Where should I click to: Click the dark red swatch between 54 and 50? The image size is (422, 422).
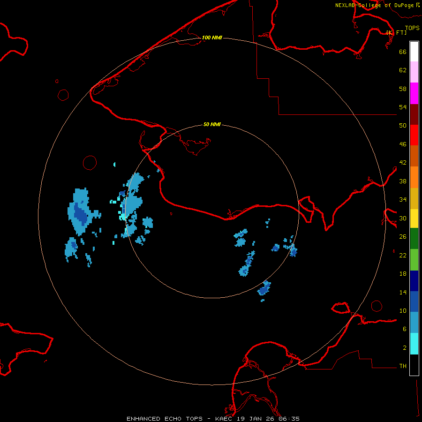point(414,114)
